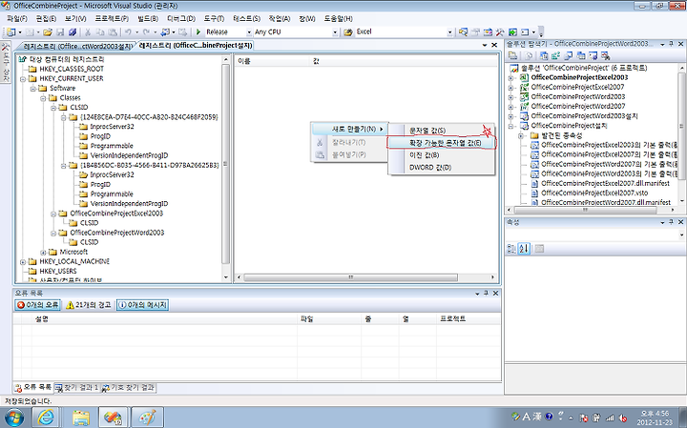Screen dimensions: 687x428
Task: Open the Release configuration dropdown
Action: [x=249, y=32]
